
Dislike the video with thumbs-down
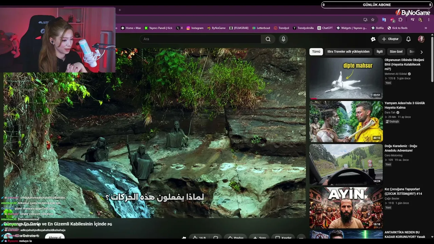216,238
